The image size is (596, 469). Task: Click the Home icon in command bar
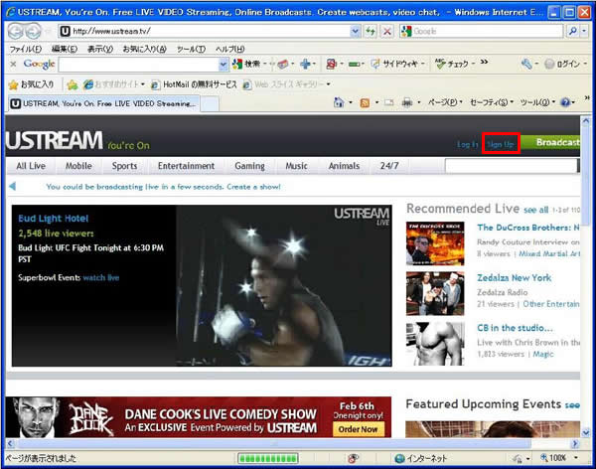click(339, 102)
